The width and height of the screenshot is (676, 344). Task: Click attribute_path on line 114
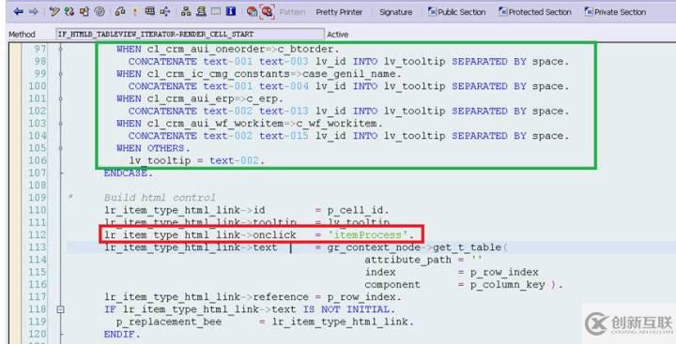coord(407,260)
